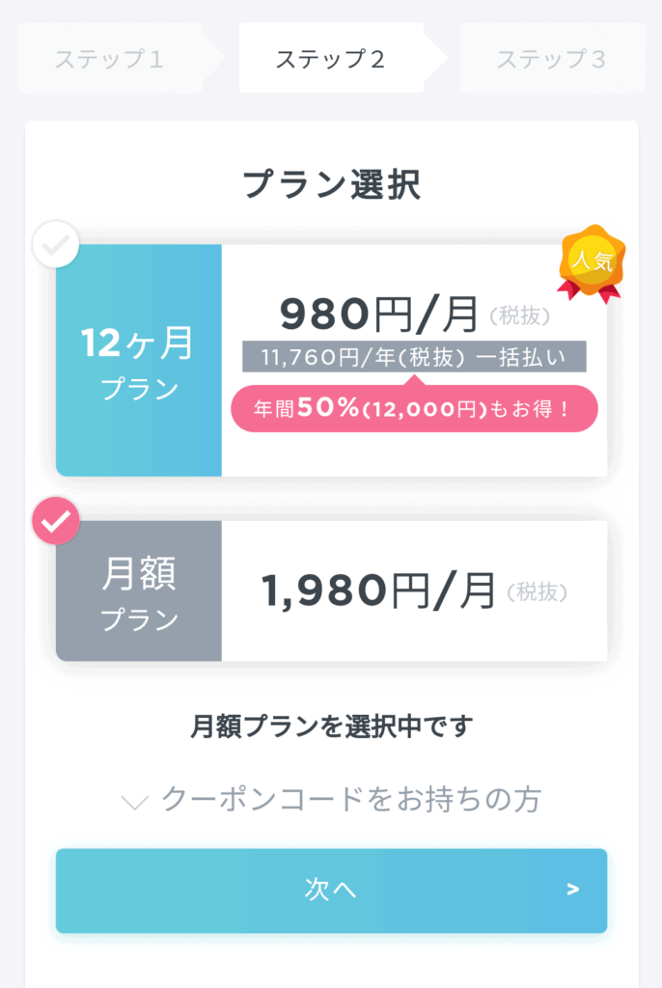This screenshot has height=988, width=662.
Task: Choose the gray 月額プラン label panel
Action: pos(139,591)
